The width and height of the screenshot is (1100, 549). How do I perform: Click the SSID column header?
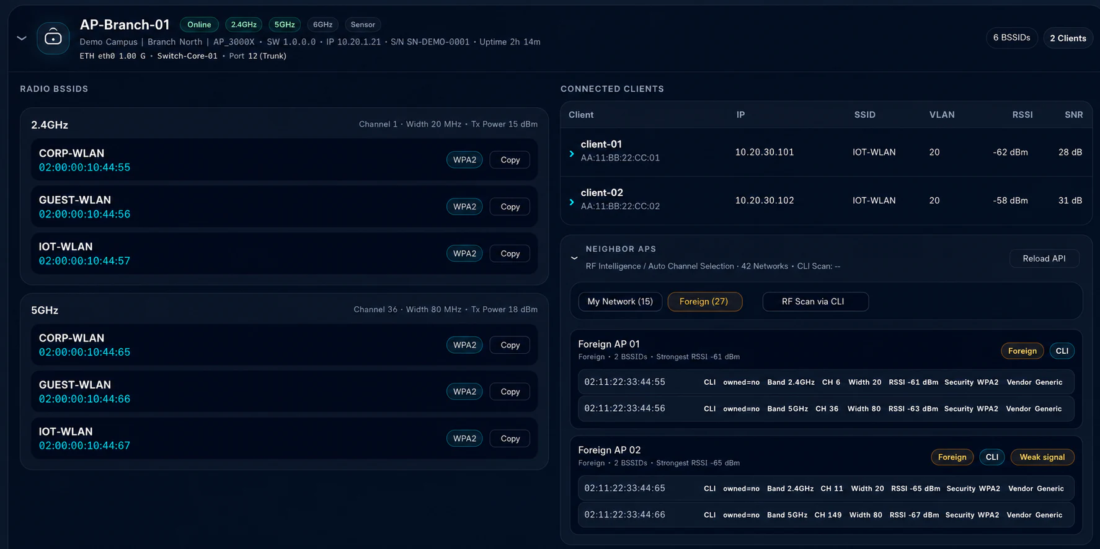point(865,115)
